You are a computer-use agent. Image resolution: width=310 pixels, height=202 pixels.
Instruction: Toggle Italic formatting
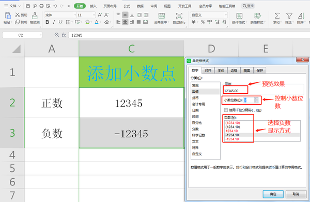click(54, 22)
